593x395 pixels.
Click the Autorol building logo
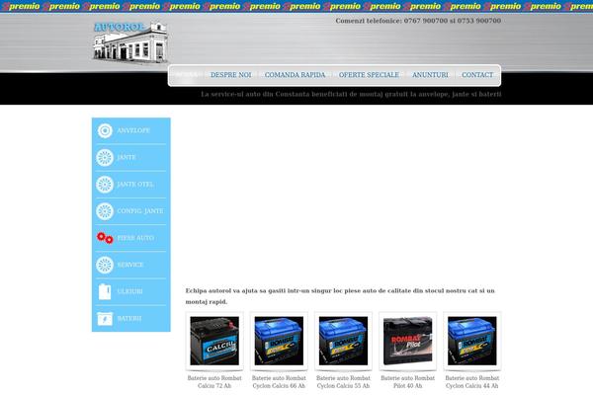tap(130, 42)
